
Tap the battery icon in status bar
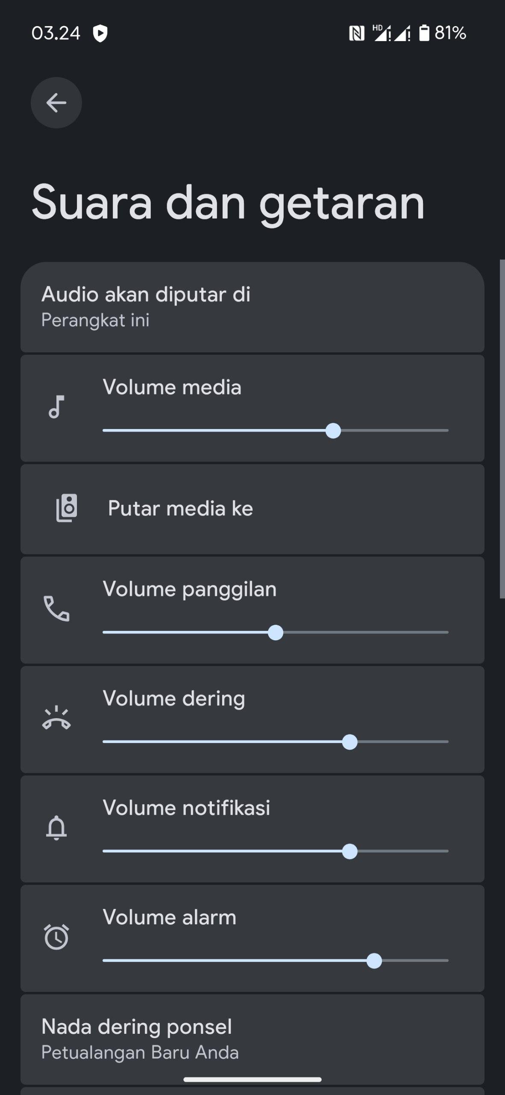tap(424, 33)
